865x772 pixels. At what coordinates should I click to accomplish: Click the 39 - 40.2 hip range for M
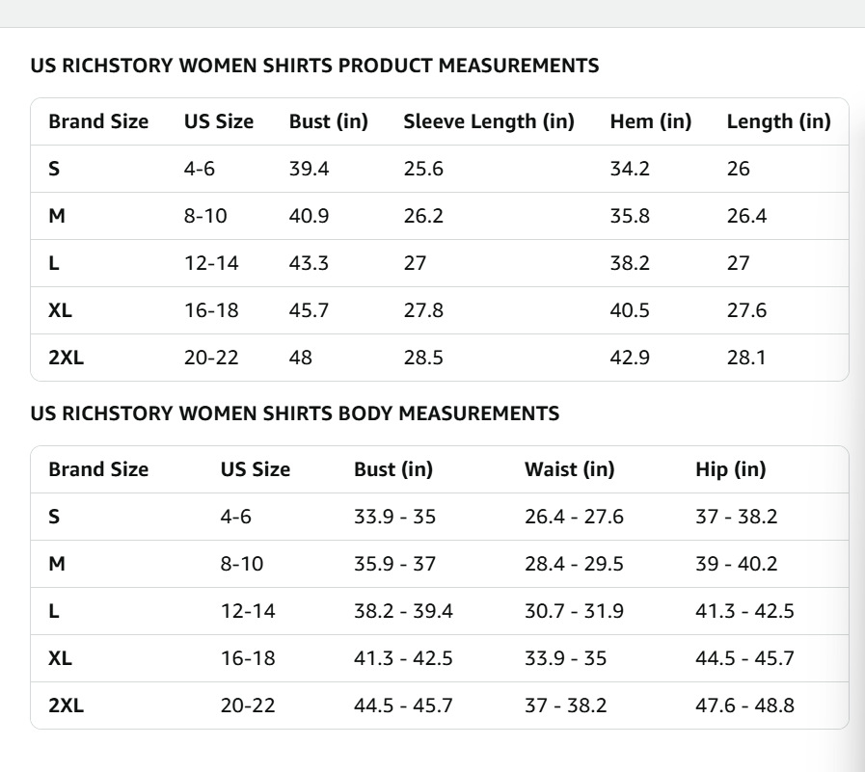[x=736, y=564]
